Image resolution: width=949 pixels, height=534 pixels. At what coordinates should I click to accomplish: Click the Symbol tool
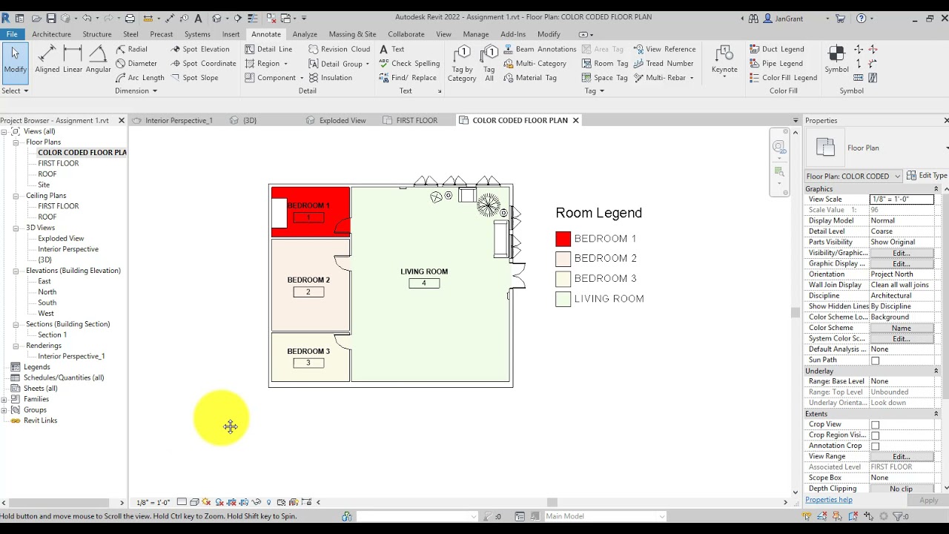coord(836,59)
